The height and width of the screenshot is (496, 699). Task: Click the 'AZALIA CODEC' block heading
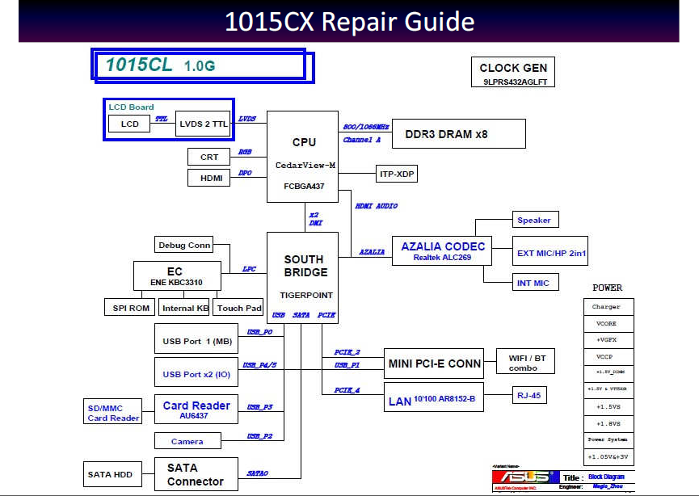443,246
